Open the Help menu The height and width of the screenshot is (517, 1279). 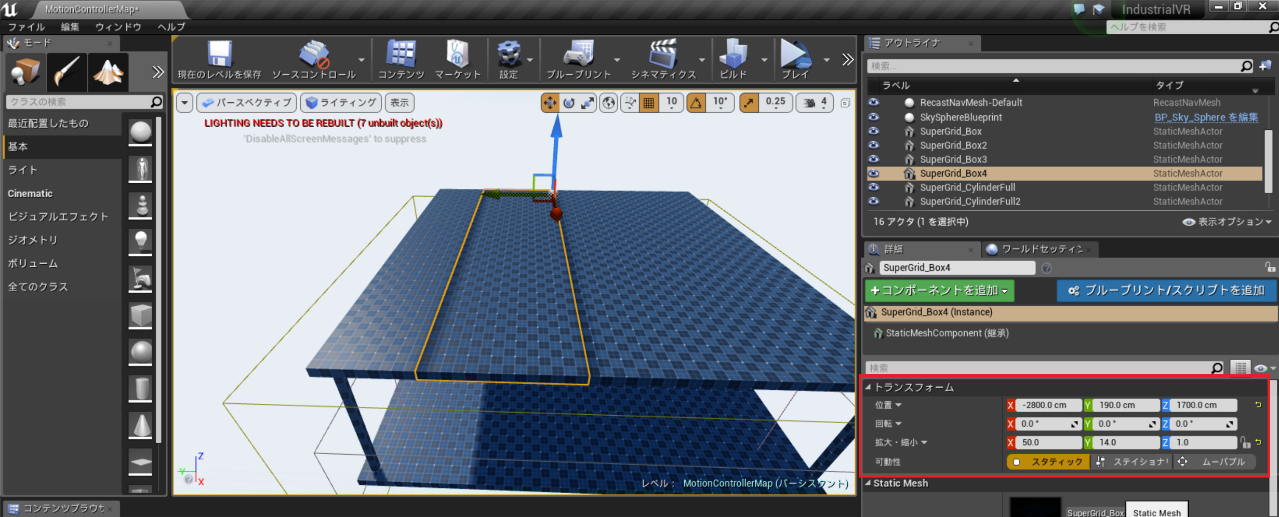[x=171, y=27]
